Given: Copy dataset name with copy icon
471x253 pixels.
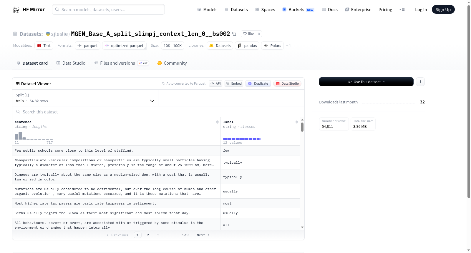Looking at the screenshot, I should 234,34.
